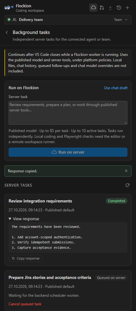This screenshot has height=311, width=136.
Task: Click the 'Server task' field label
Action: point(18,97)
